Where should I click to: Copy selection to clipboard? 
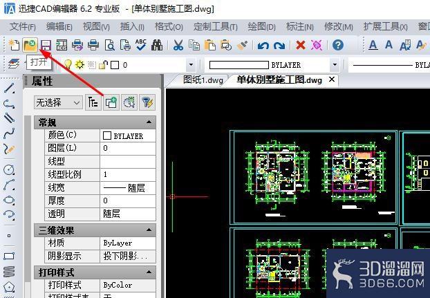coord(194,45)
